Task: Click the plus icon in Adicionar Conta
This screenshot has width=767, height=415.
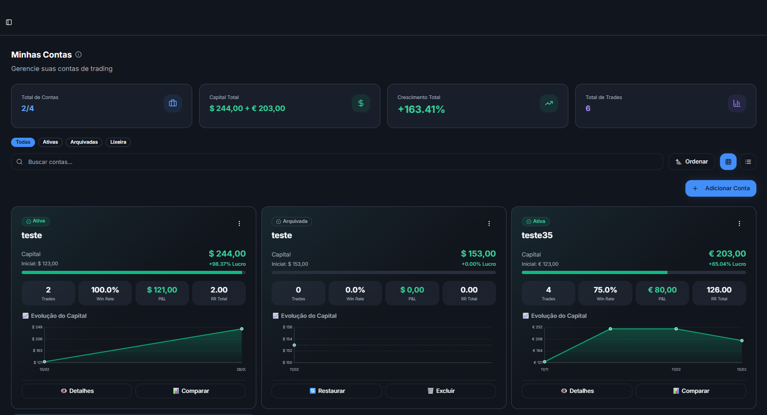Action: click(695, 188)
